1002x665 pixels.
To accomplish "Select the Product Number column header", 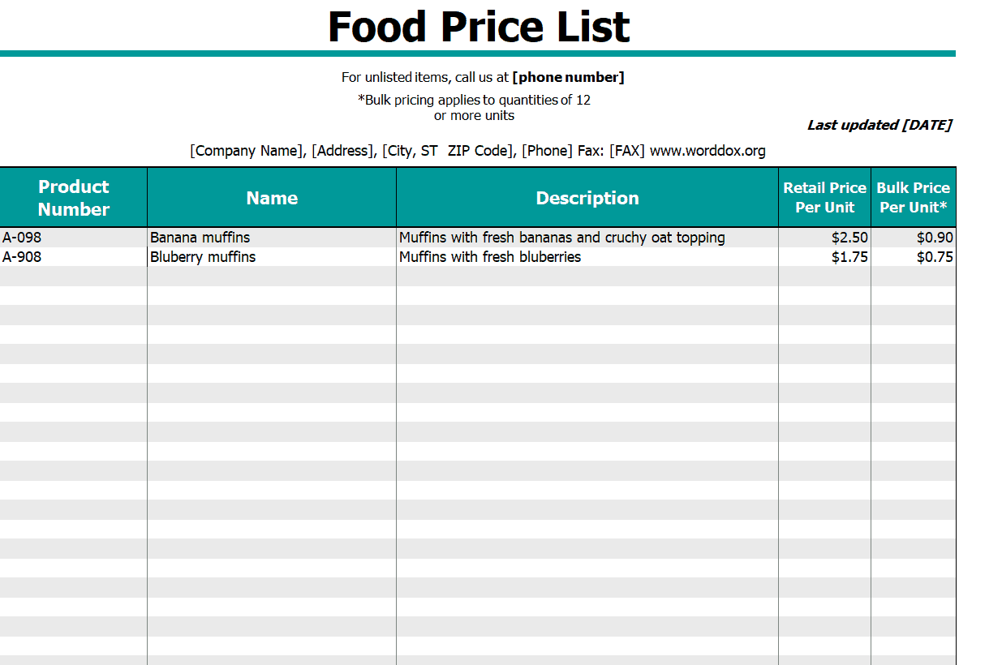I will pyautogui.click(x=74, y=198).
